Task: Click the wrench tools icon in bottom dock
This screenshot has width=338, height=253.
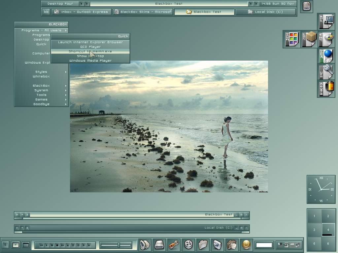Action: click(174, 245)
